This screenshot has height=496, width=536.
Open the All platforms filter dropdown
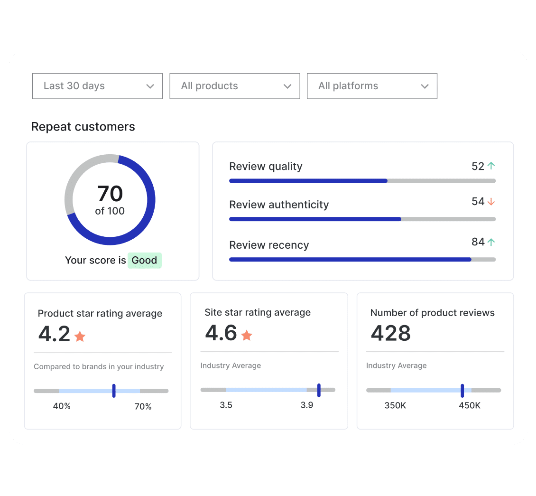[372, 86]
